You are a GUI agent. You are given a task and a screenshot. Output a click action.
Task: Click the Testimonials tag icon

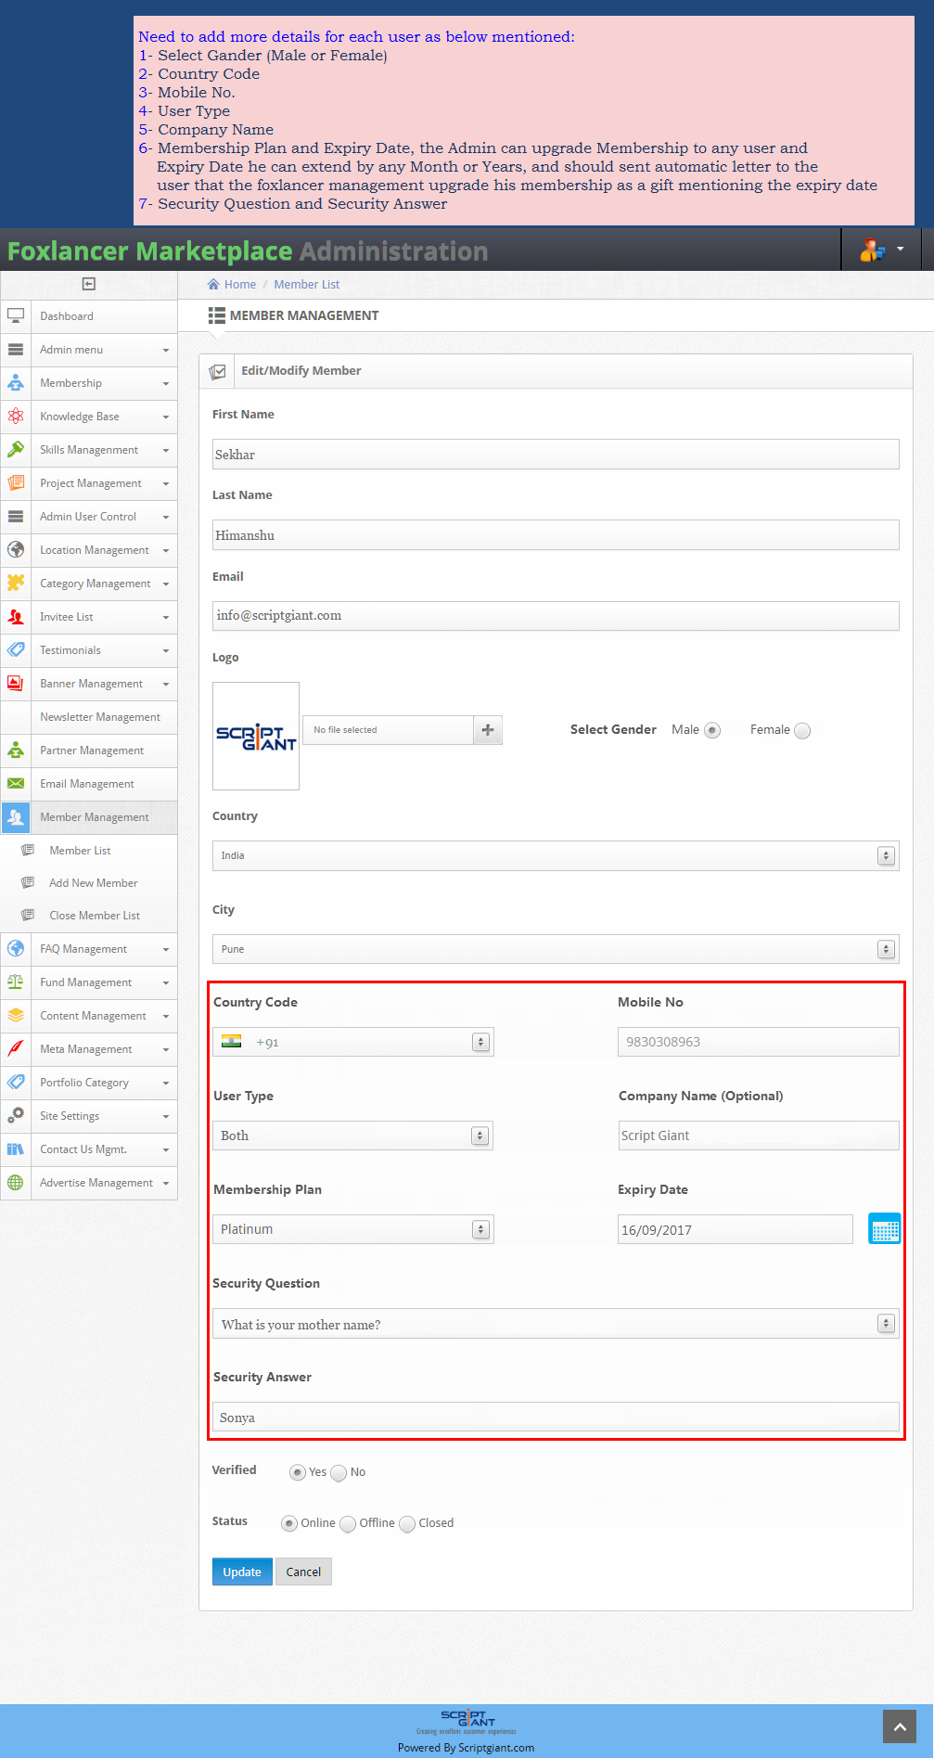[16, 650]
